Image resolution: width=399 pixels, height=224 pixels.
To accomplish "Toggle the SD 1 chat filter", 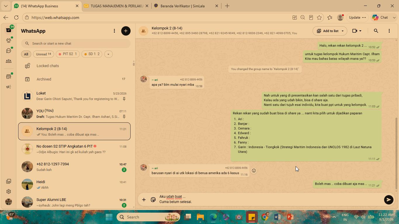I will click(x=92, y=54).
